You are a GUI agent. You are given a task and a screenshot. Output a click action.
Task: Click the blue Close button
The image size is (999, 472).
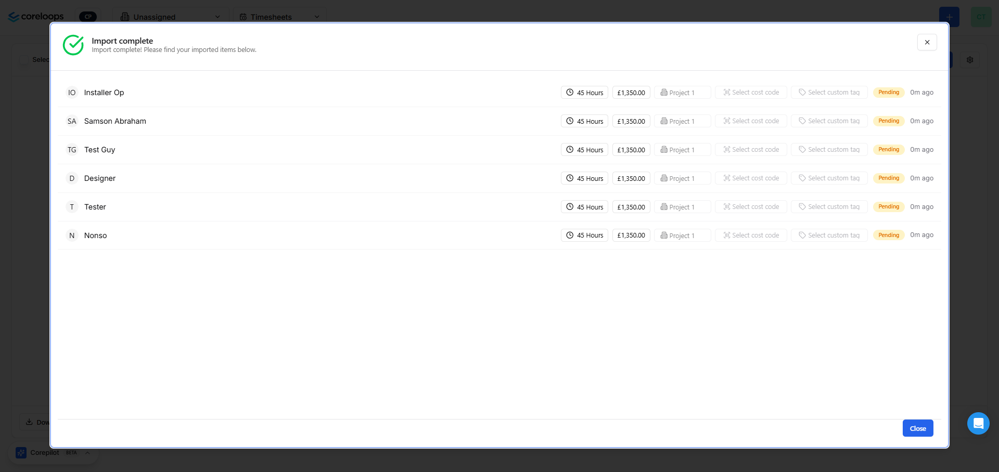point(918,428)
